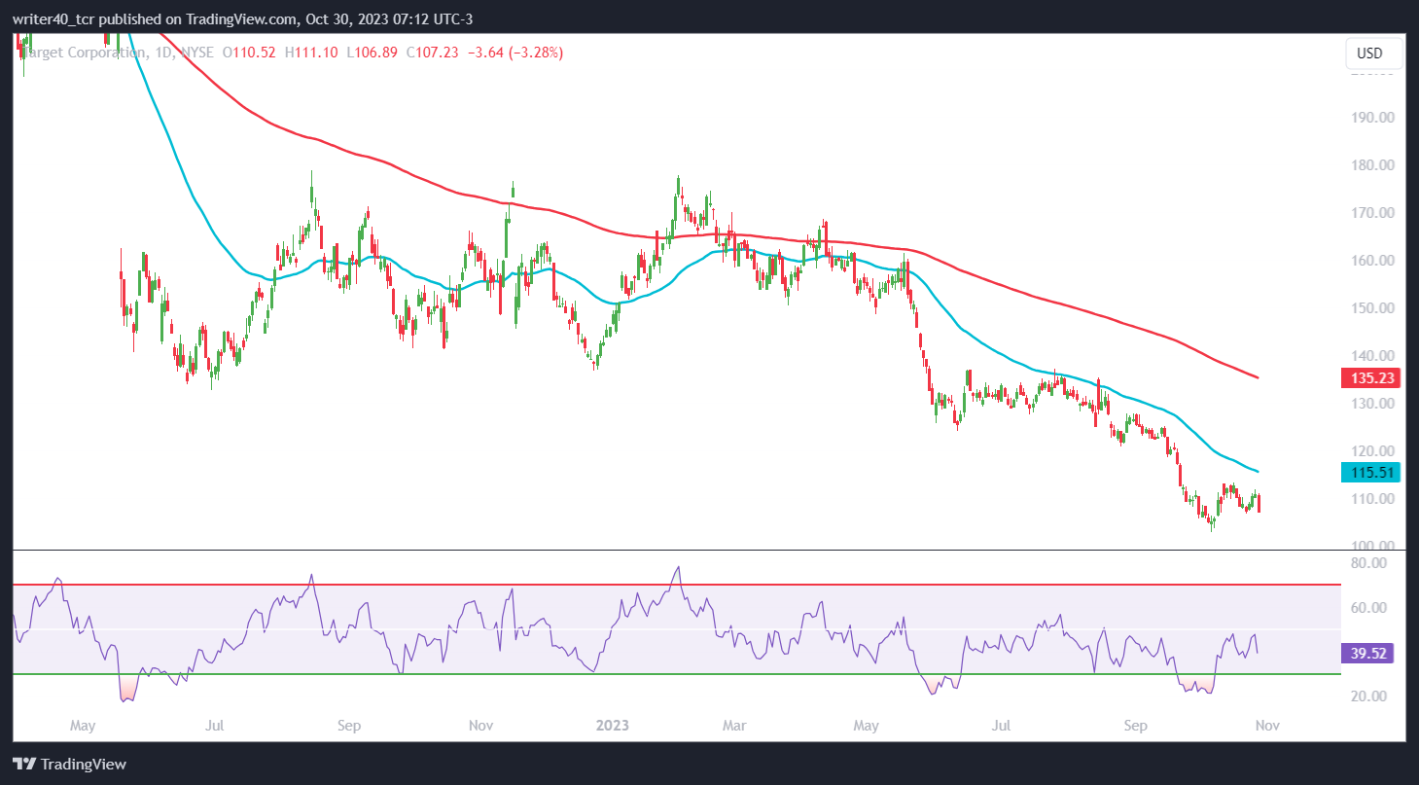Click the 20.00 RSI axis label
Viewport: 1419px width, 785px height.
pos(1367,696)
